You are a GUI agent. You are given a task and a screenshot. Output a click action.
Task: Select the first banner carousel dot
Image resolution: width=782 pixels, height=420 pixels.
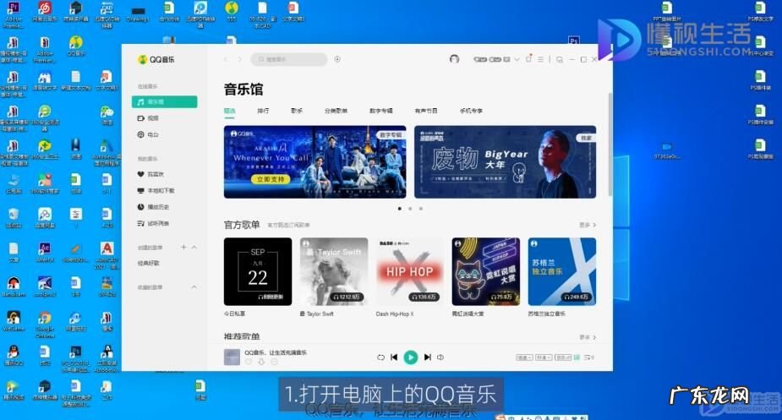[x=400, y=209]
